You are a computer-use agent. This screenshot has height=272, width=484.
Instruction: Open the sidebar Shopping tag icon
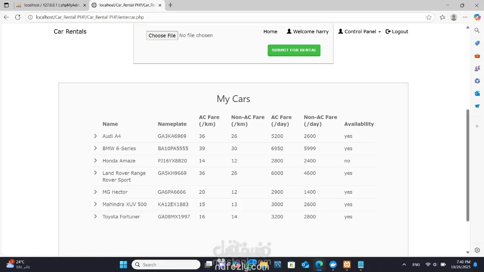tap(477, 43)
